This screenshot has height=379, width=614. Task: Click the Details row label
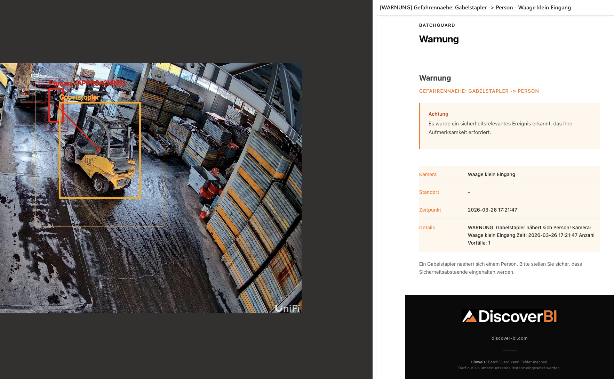point(427,228)
